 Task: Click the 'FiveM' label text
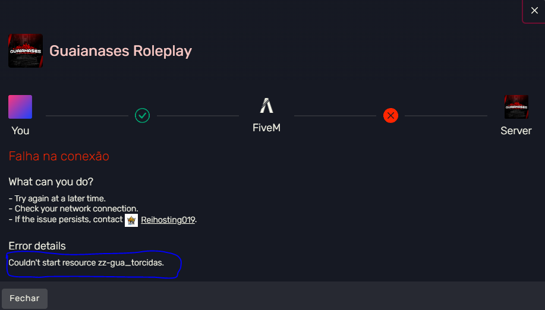click(x=266, y=128)
